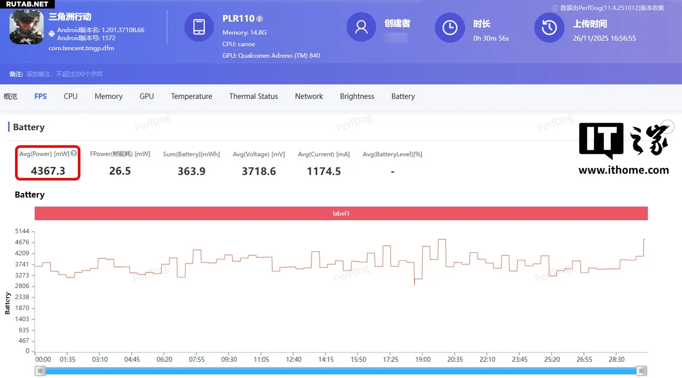Click the help icon next to Avg(Power)
Image resolution: width=682 pixels, height=378 pixels.
[x=74, y=154]
